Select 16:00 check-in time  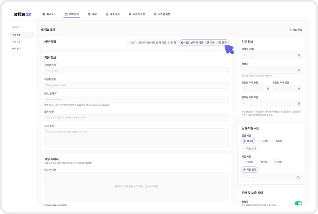tap(277, 141)
